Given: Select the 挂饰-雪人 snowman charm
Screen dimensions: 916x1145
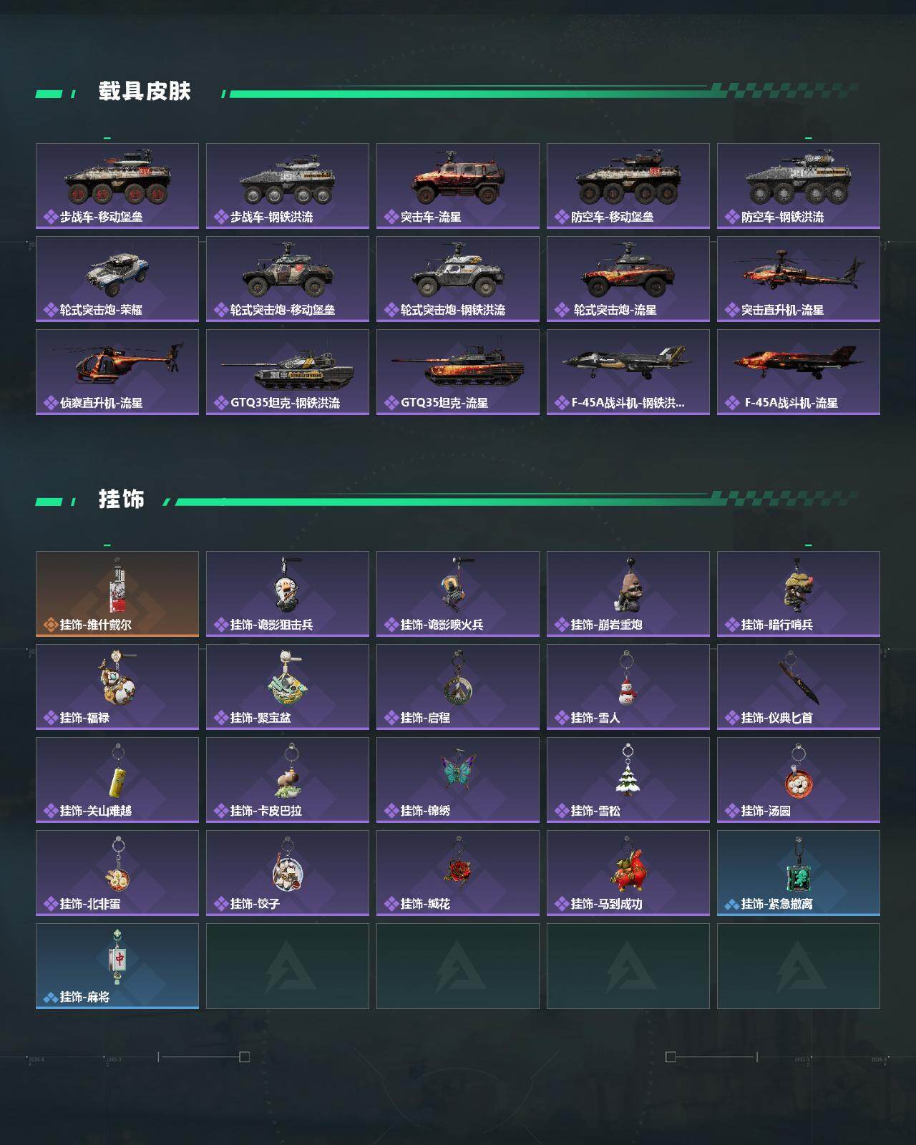Looking at the screenshot, I should 628,687.
